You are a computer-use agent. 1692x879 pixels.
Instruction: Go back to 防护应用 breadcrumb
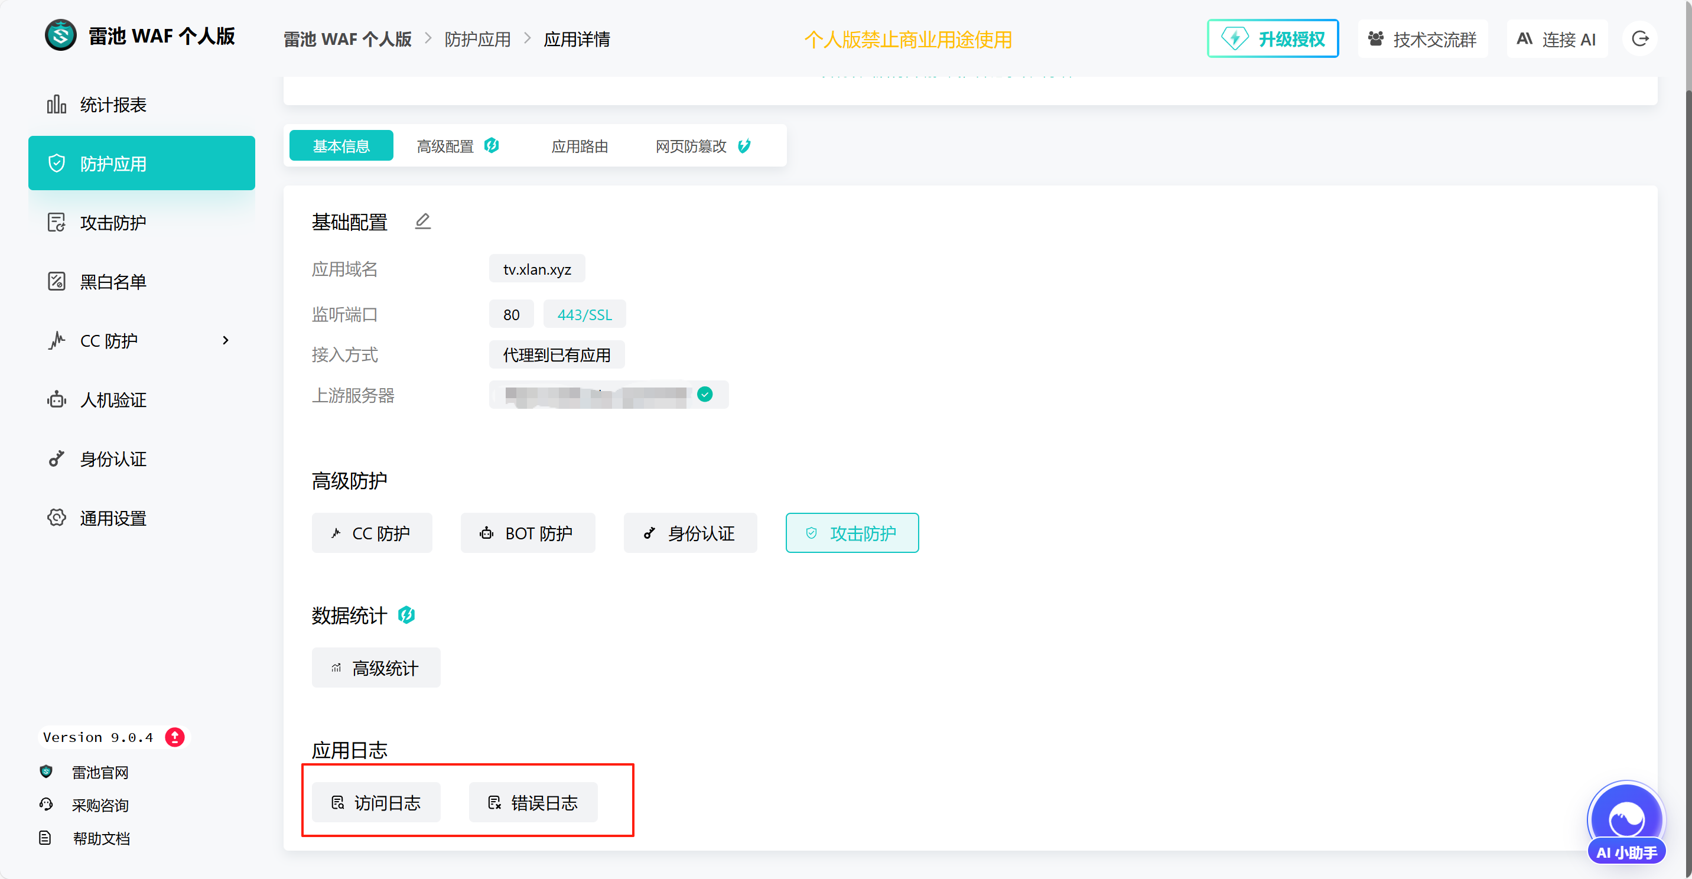click(x=477, y=40)
